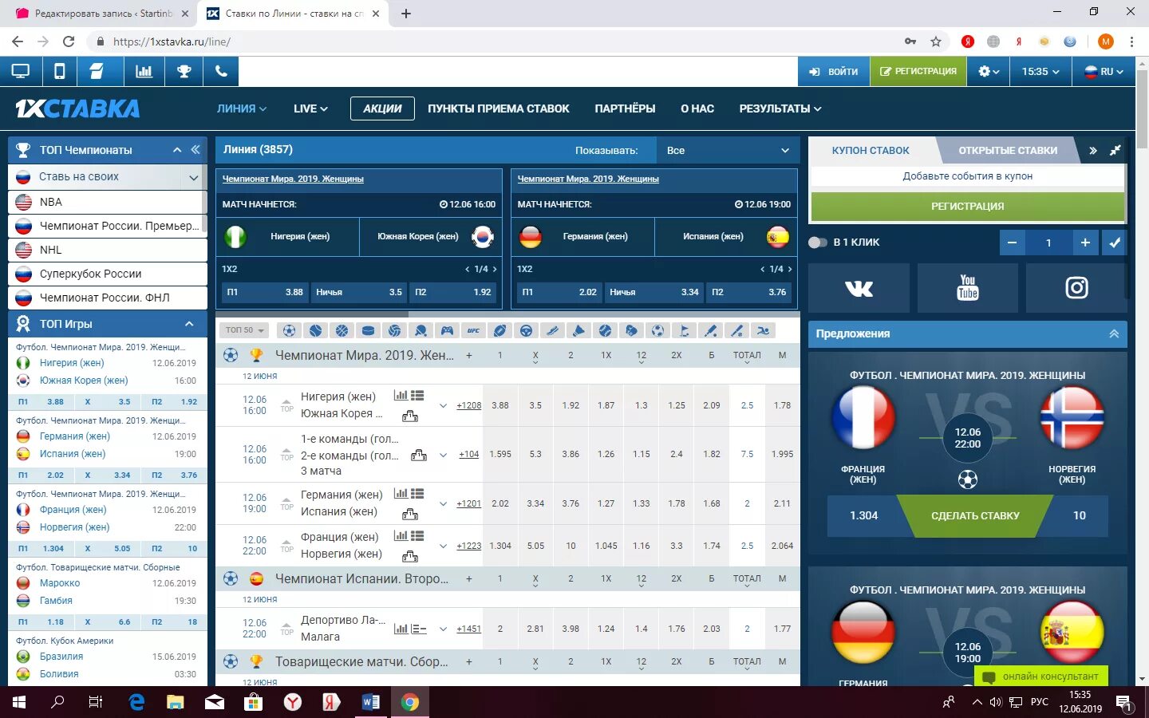Bookmark the browser page with star icon
The image size is (1149, 718).
(936, 41)
